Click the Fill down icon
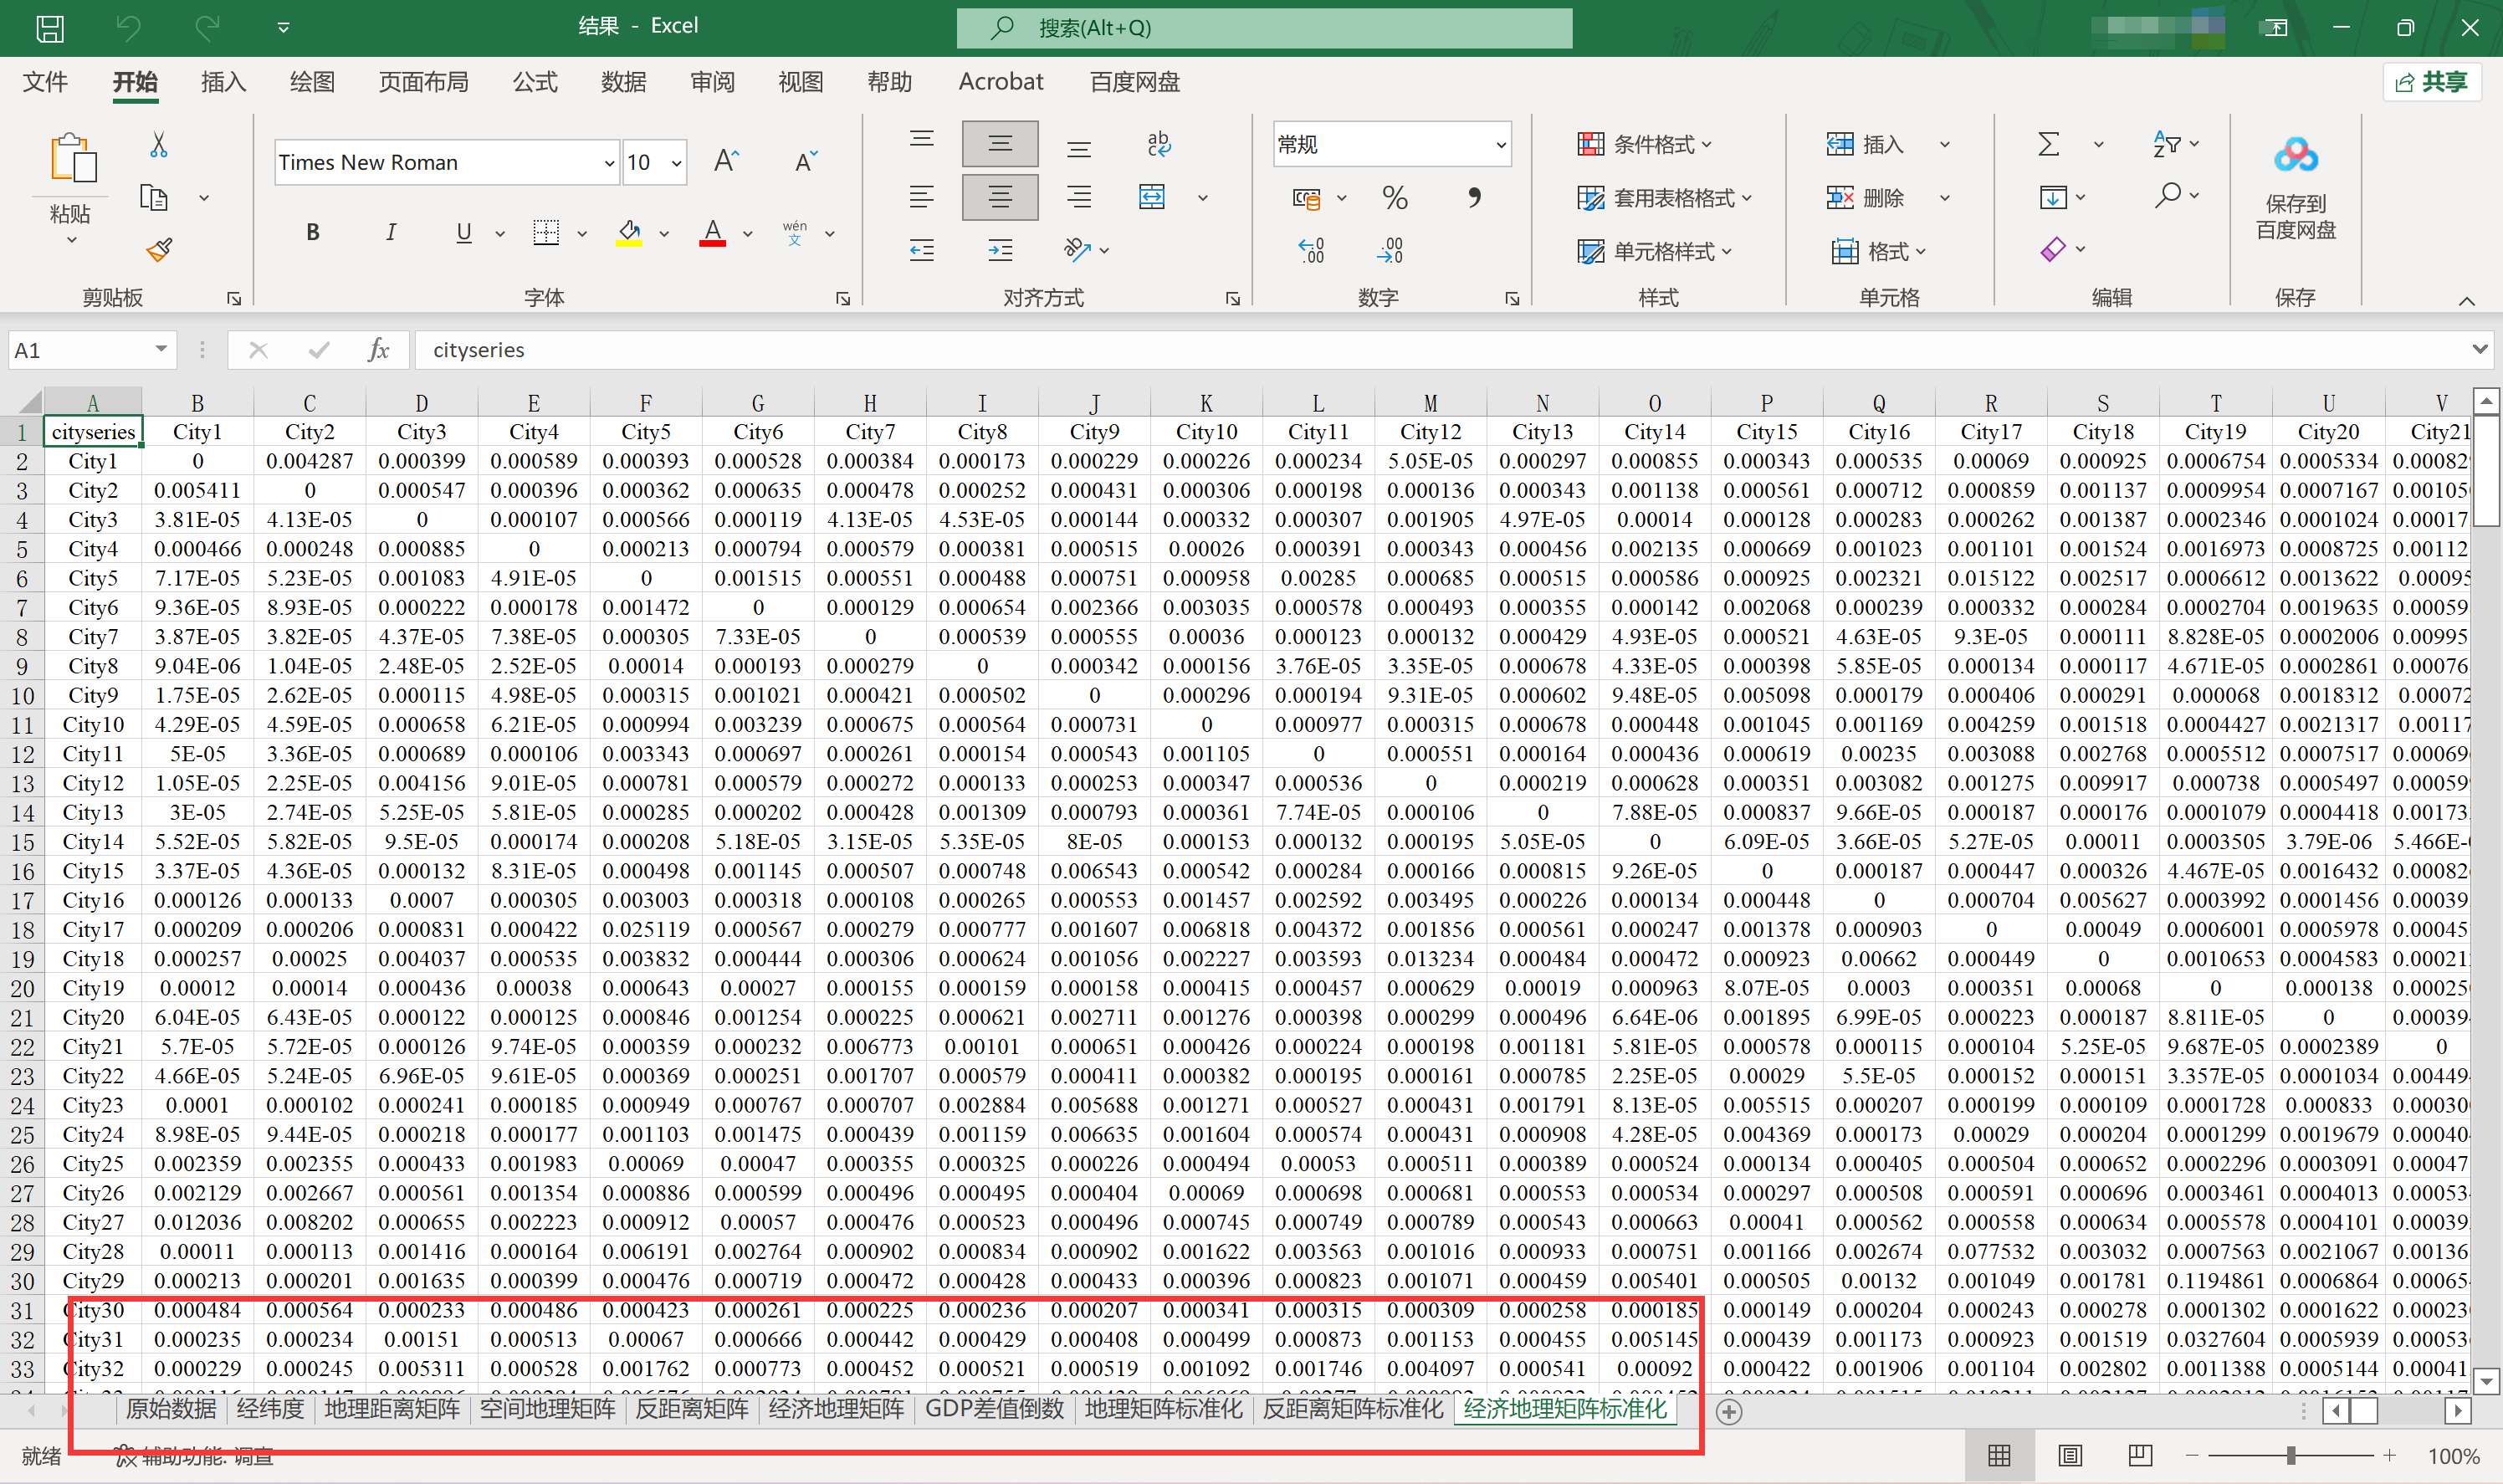The image size is (2503, 1484). (2053, 197)
